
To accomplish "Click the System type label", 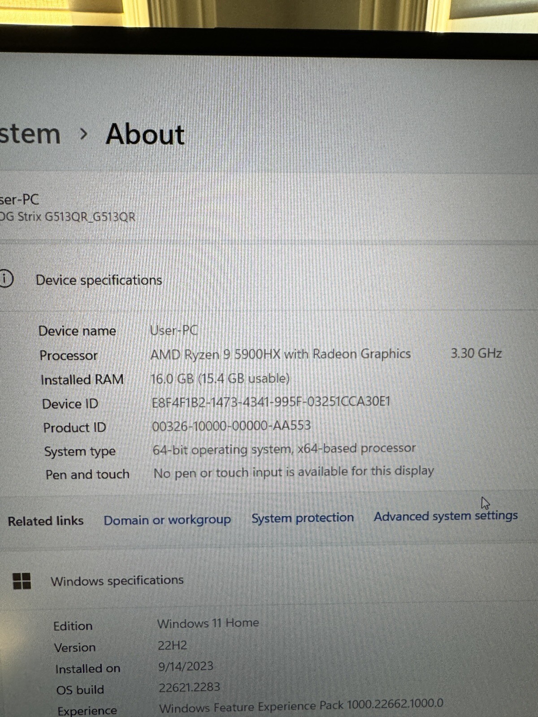I will [80, 451].
